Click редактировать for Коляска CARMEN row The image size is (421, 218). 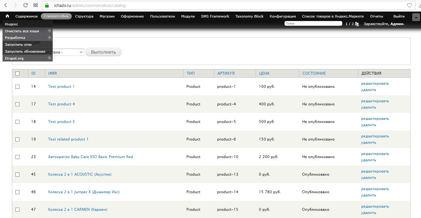[x=375, y=206]
